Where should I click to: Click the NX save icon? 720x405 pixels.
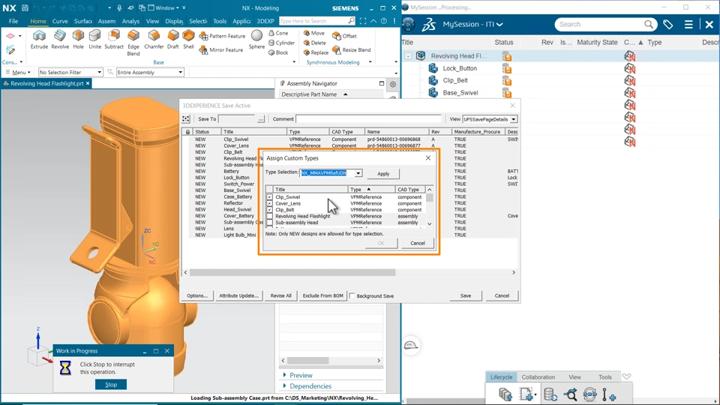pos(25,7)
